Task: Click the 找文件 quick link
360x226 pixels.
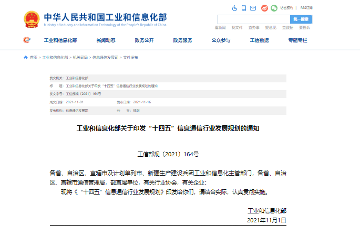Action: [237, 28]
